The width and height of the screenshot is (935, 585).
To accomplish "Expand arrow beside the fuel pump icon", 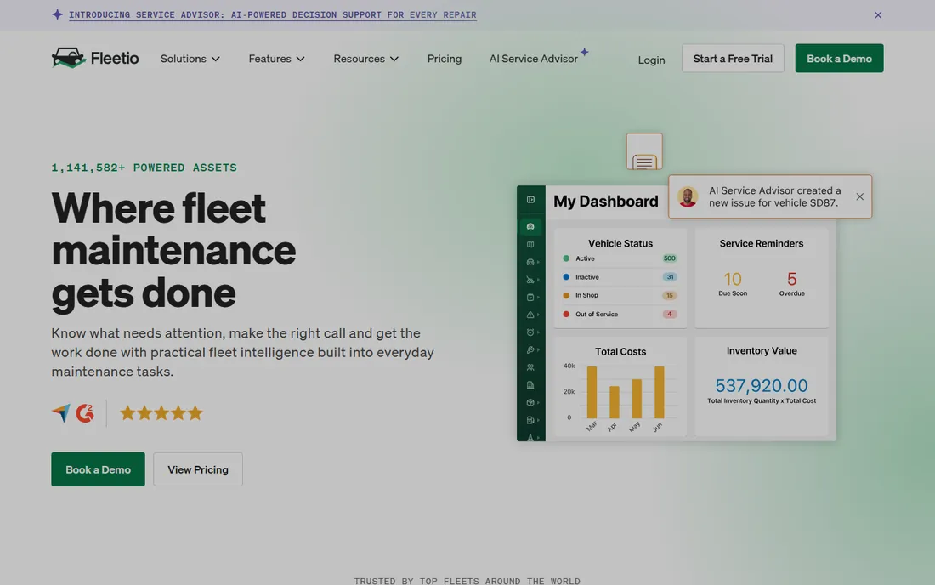I will coord(538,420).
